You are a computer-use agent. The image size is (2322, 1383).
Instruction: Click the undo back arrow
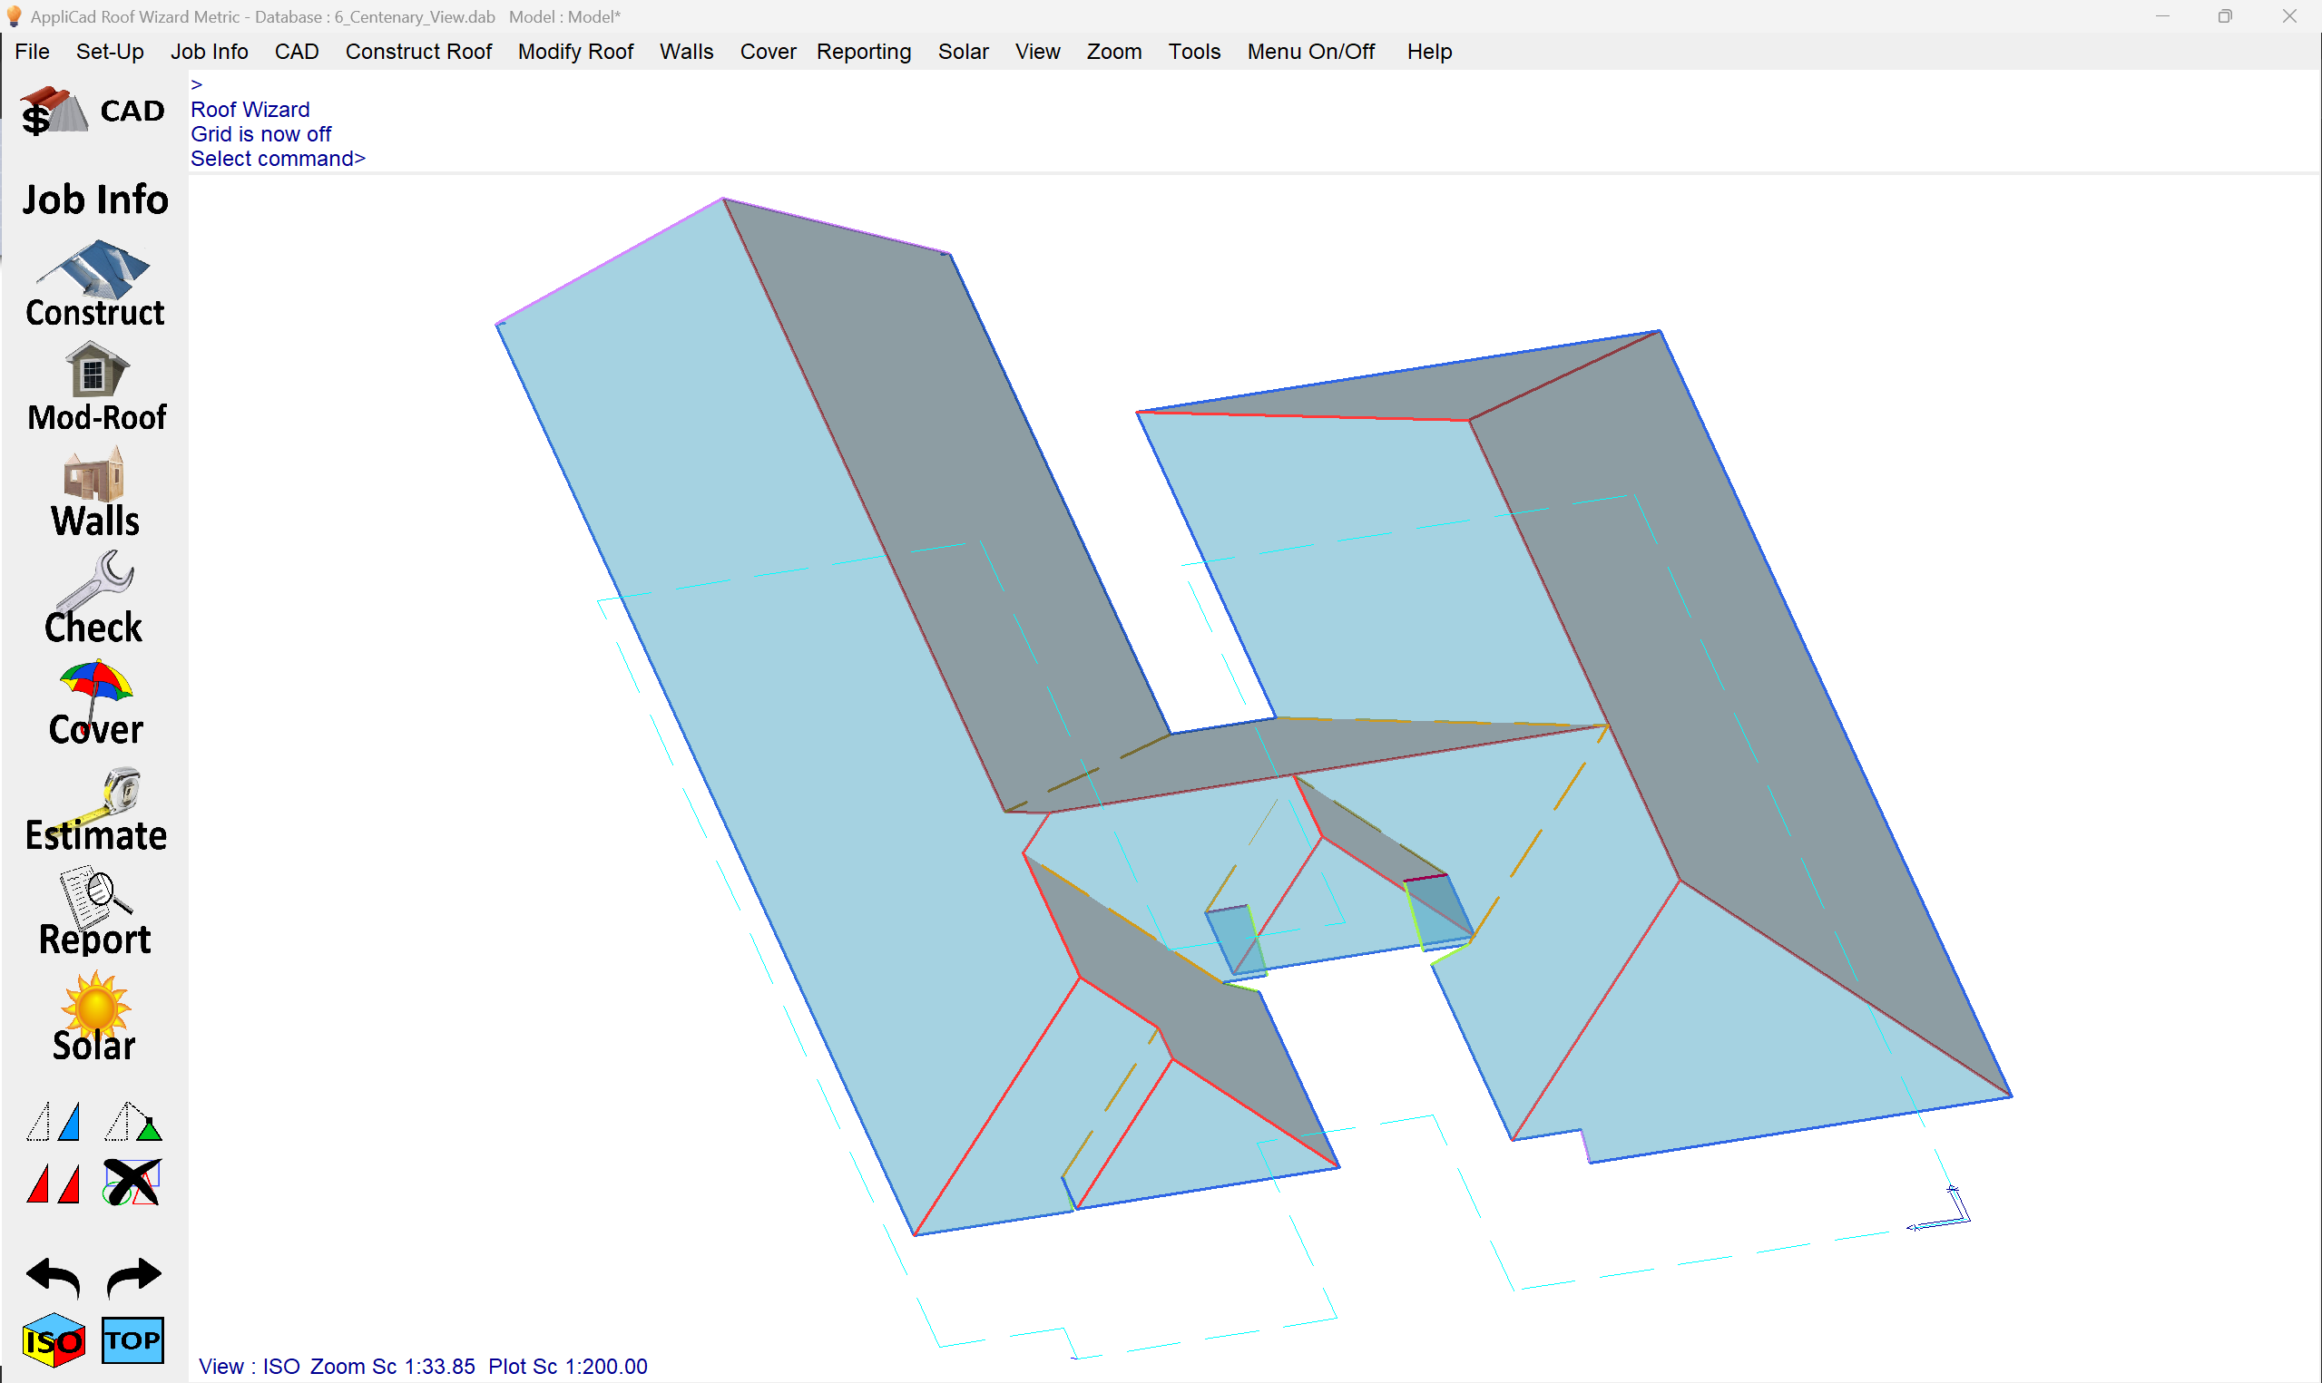(x=54, y=1277)
